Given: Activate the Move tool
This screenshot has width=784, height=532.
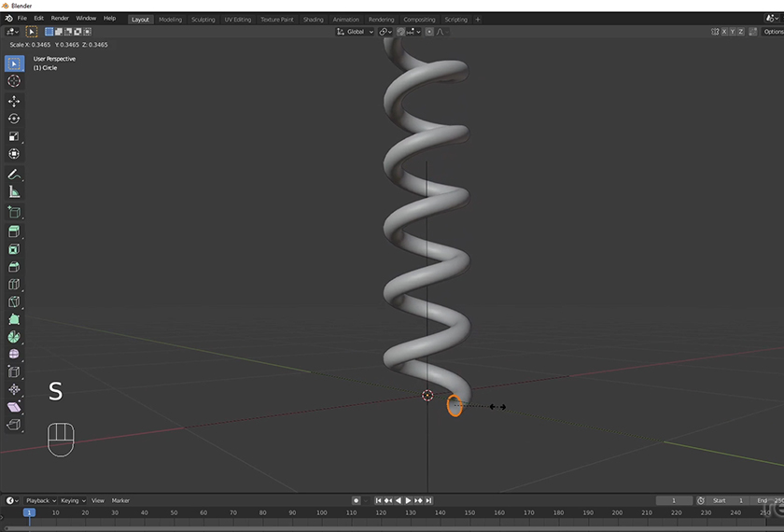Looking at the screenshot, I should coord(14,101).
